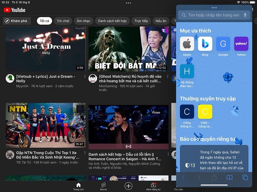This screenshot has width=257, height=192.
Task: Open the Google favorite shortcut
Action: point(223,44)
